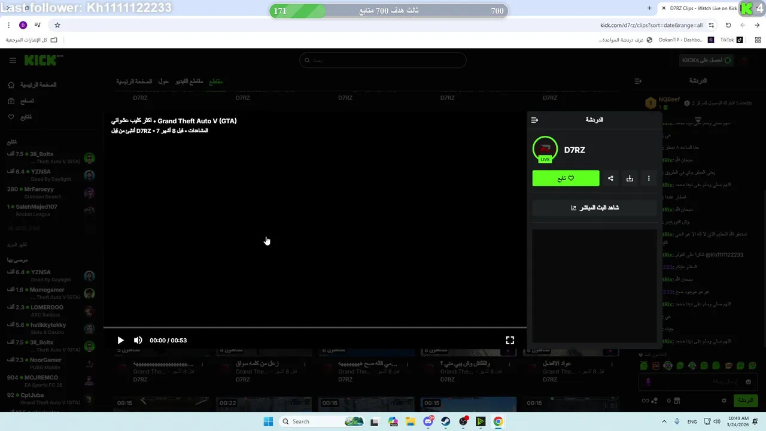The image size is (766, 431).
Task: Open clip options three-dot menu
Action: 649,178
